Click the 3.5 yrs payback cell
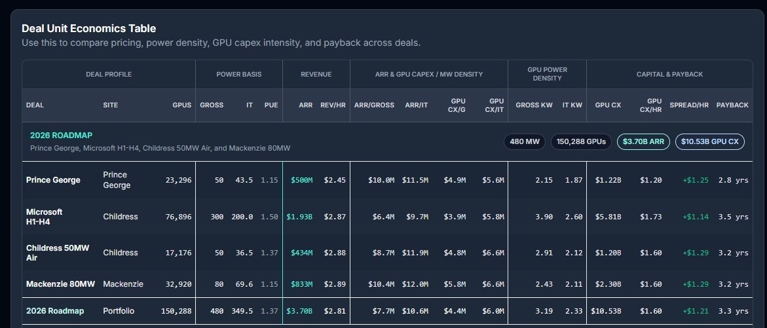Image resolution: width=767 pixels, height=328 pixels. tap(733, 217)
